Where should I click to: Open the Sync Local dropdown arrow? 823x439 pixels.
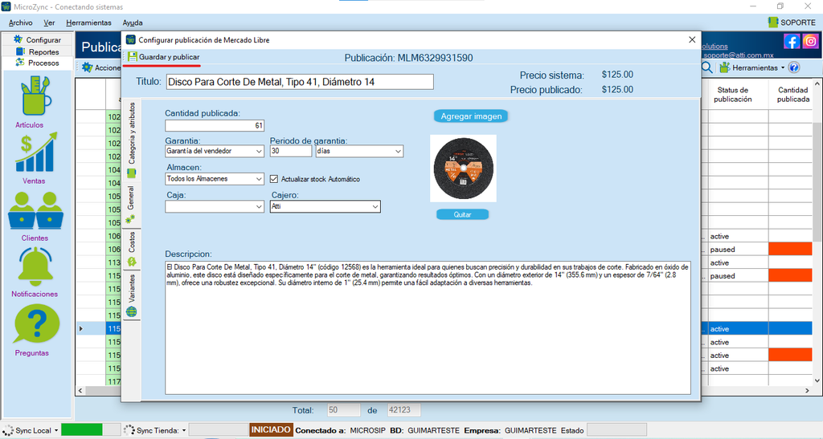[x=56, y=431]
